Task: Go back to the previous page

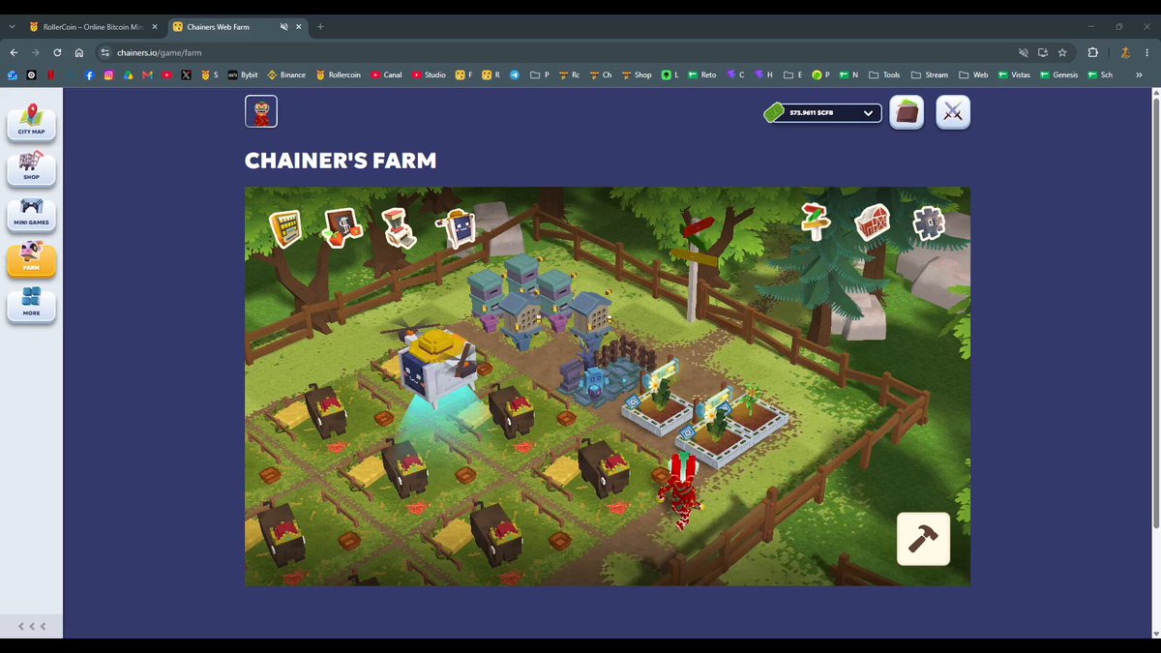Action: 14,52
